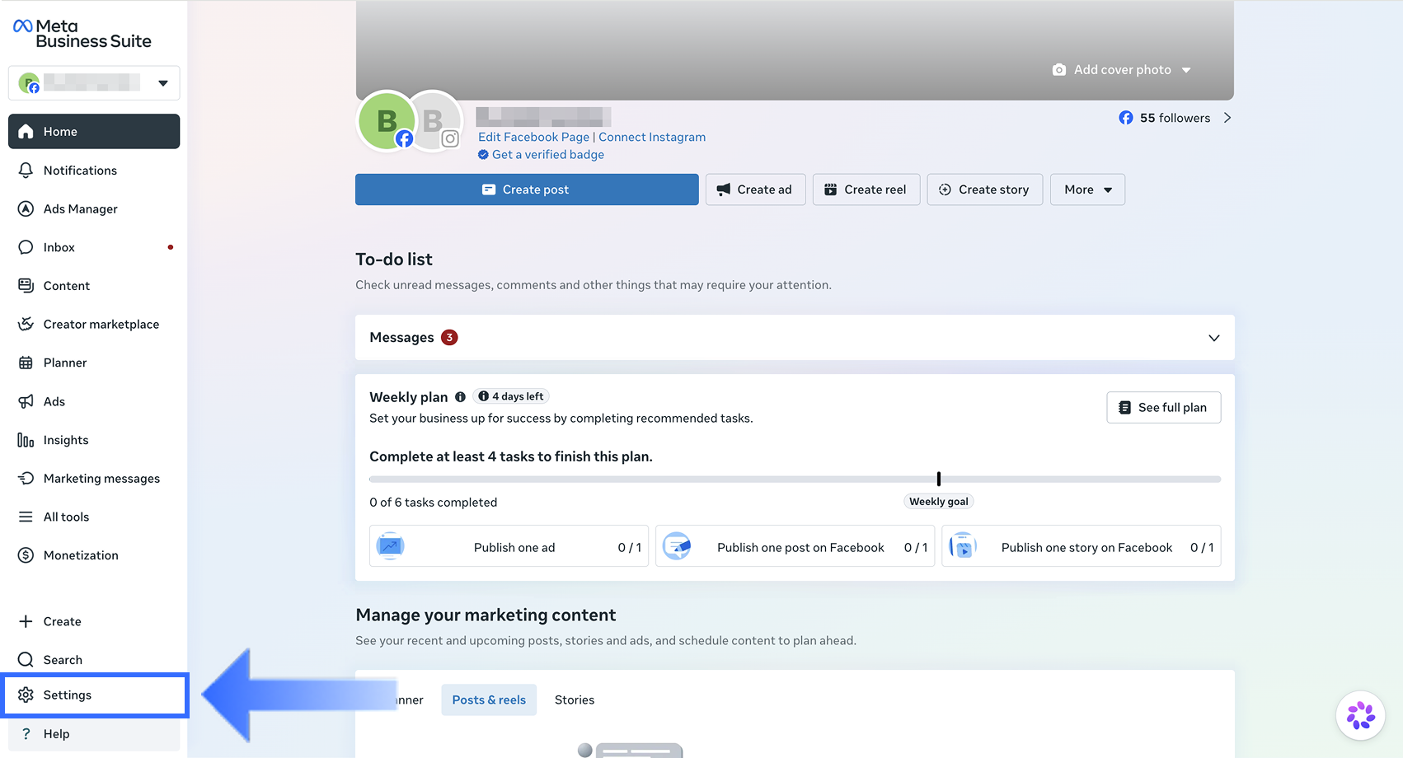Viewport: 1403px width, 758px height.
Task: Open the Inbox speech bubble icon
Action: (x=26, y=247)
